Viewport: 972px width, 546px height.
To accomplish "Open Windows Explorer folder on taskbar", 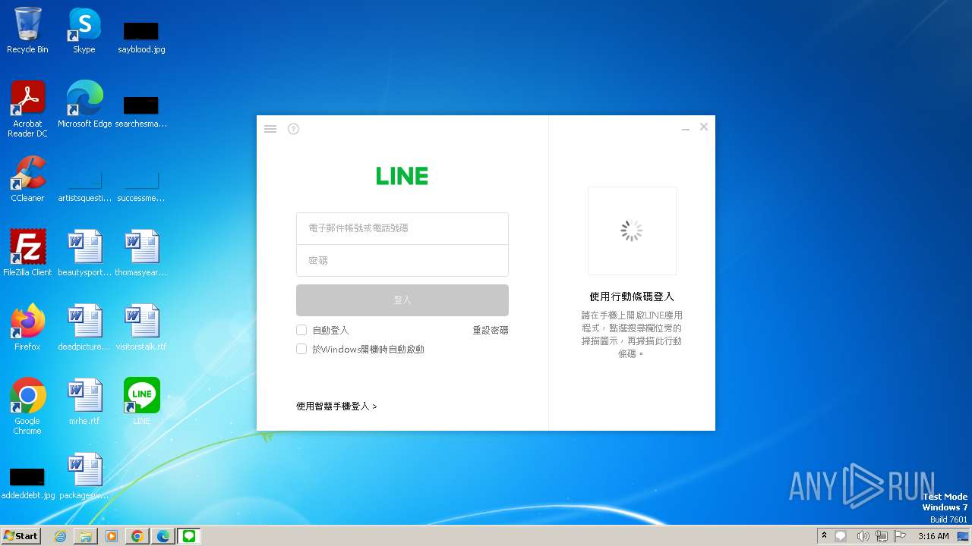I will point(86,536).
